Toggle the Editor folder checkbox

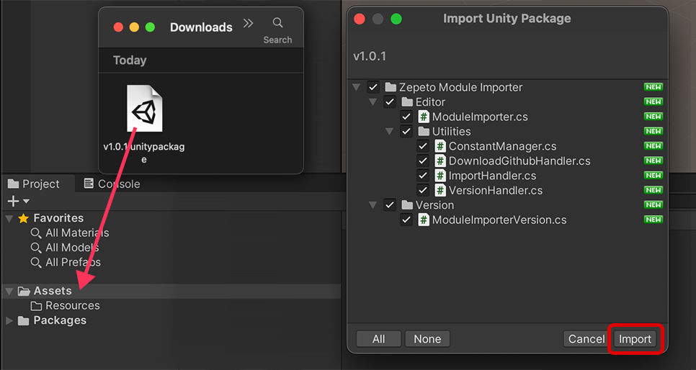pos(390,101)
